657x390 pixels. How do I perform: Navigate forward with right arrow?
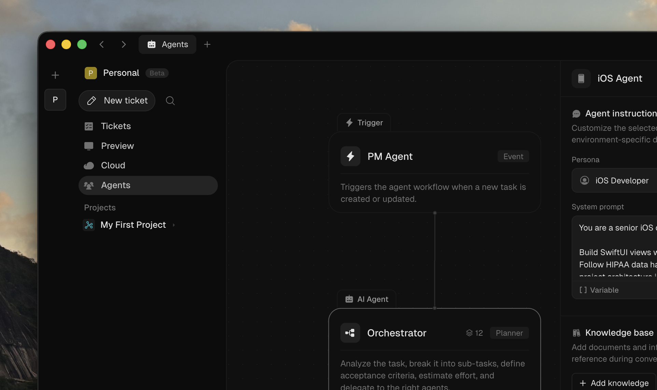[x=124, y=44]
